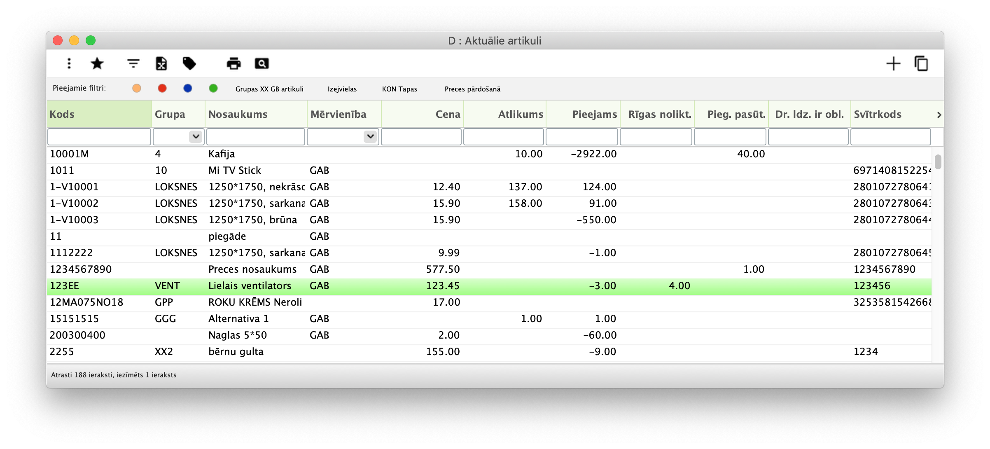The image size is (990, 449).
Task: Click the copy record icon
Action: point(921,63)
